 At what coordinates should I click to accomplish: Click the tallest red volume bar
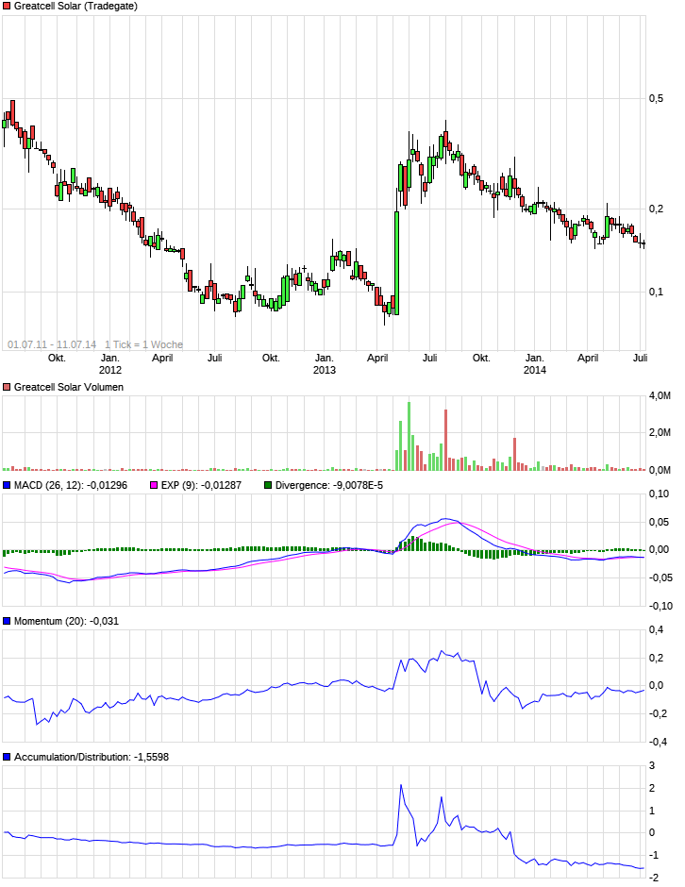[445, 440]
